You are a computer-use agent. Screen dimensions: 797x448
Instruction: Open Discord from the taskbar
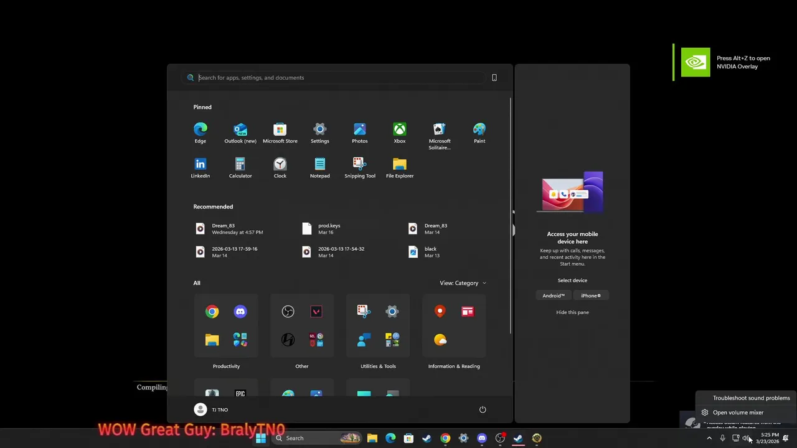[482, 438]
